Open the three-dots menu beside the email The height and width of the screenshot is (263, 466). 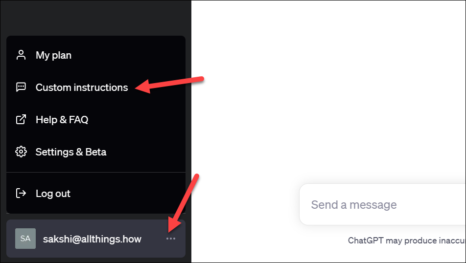[x=171, y=239]
